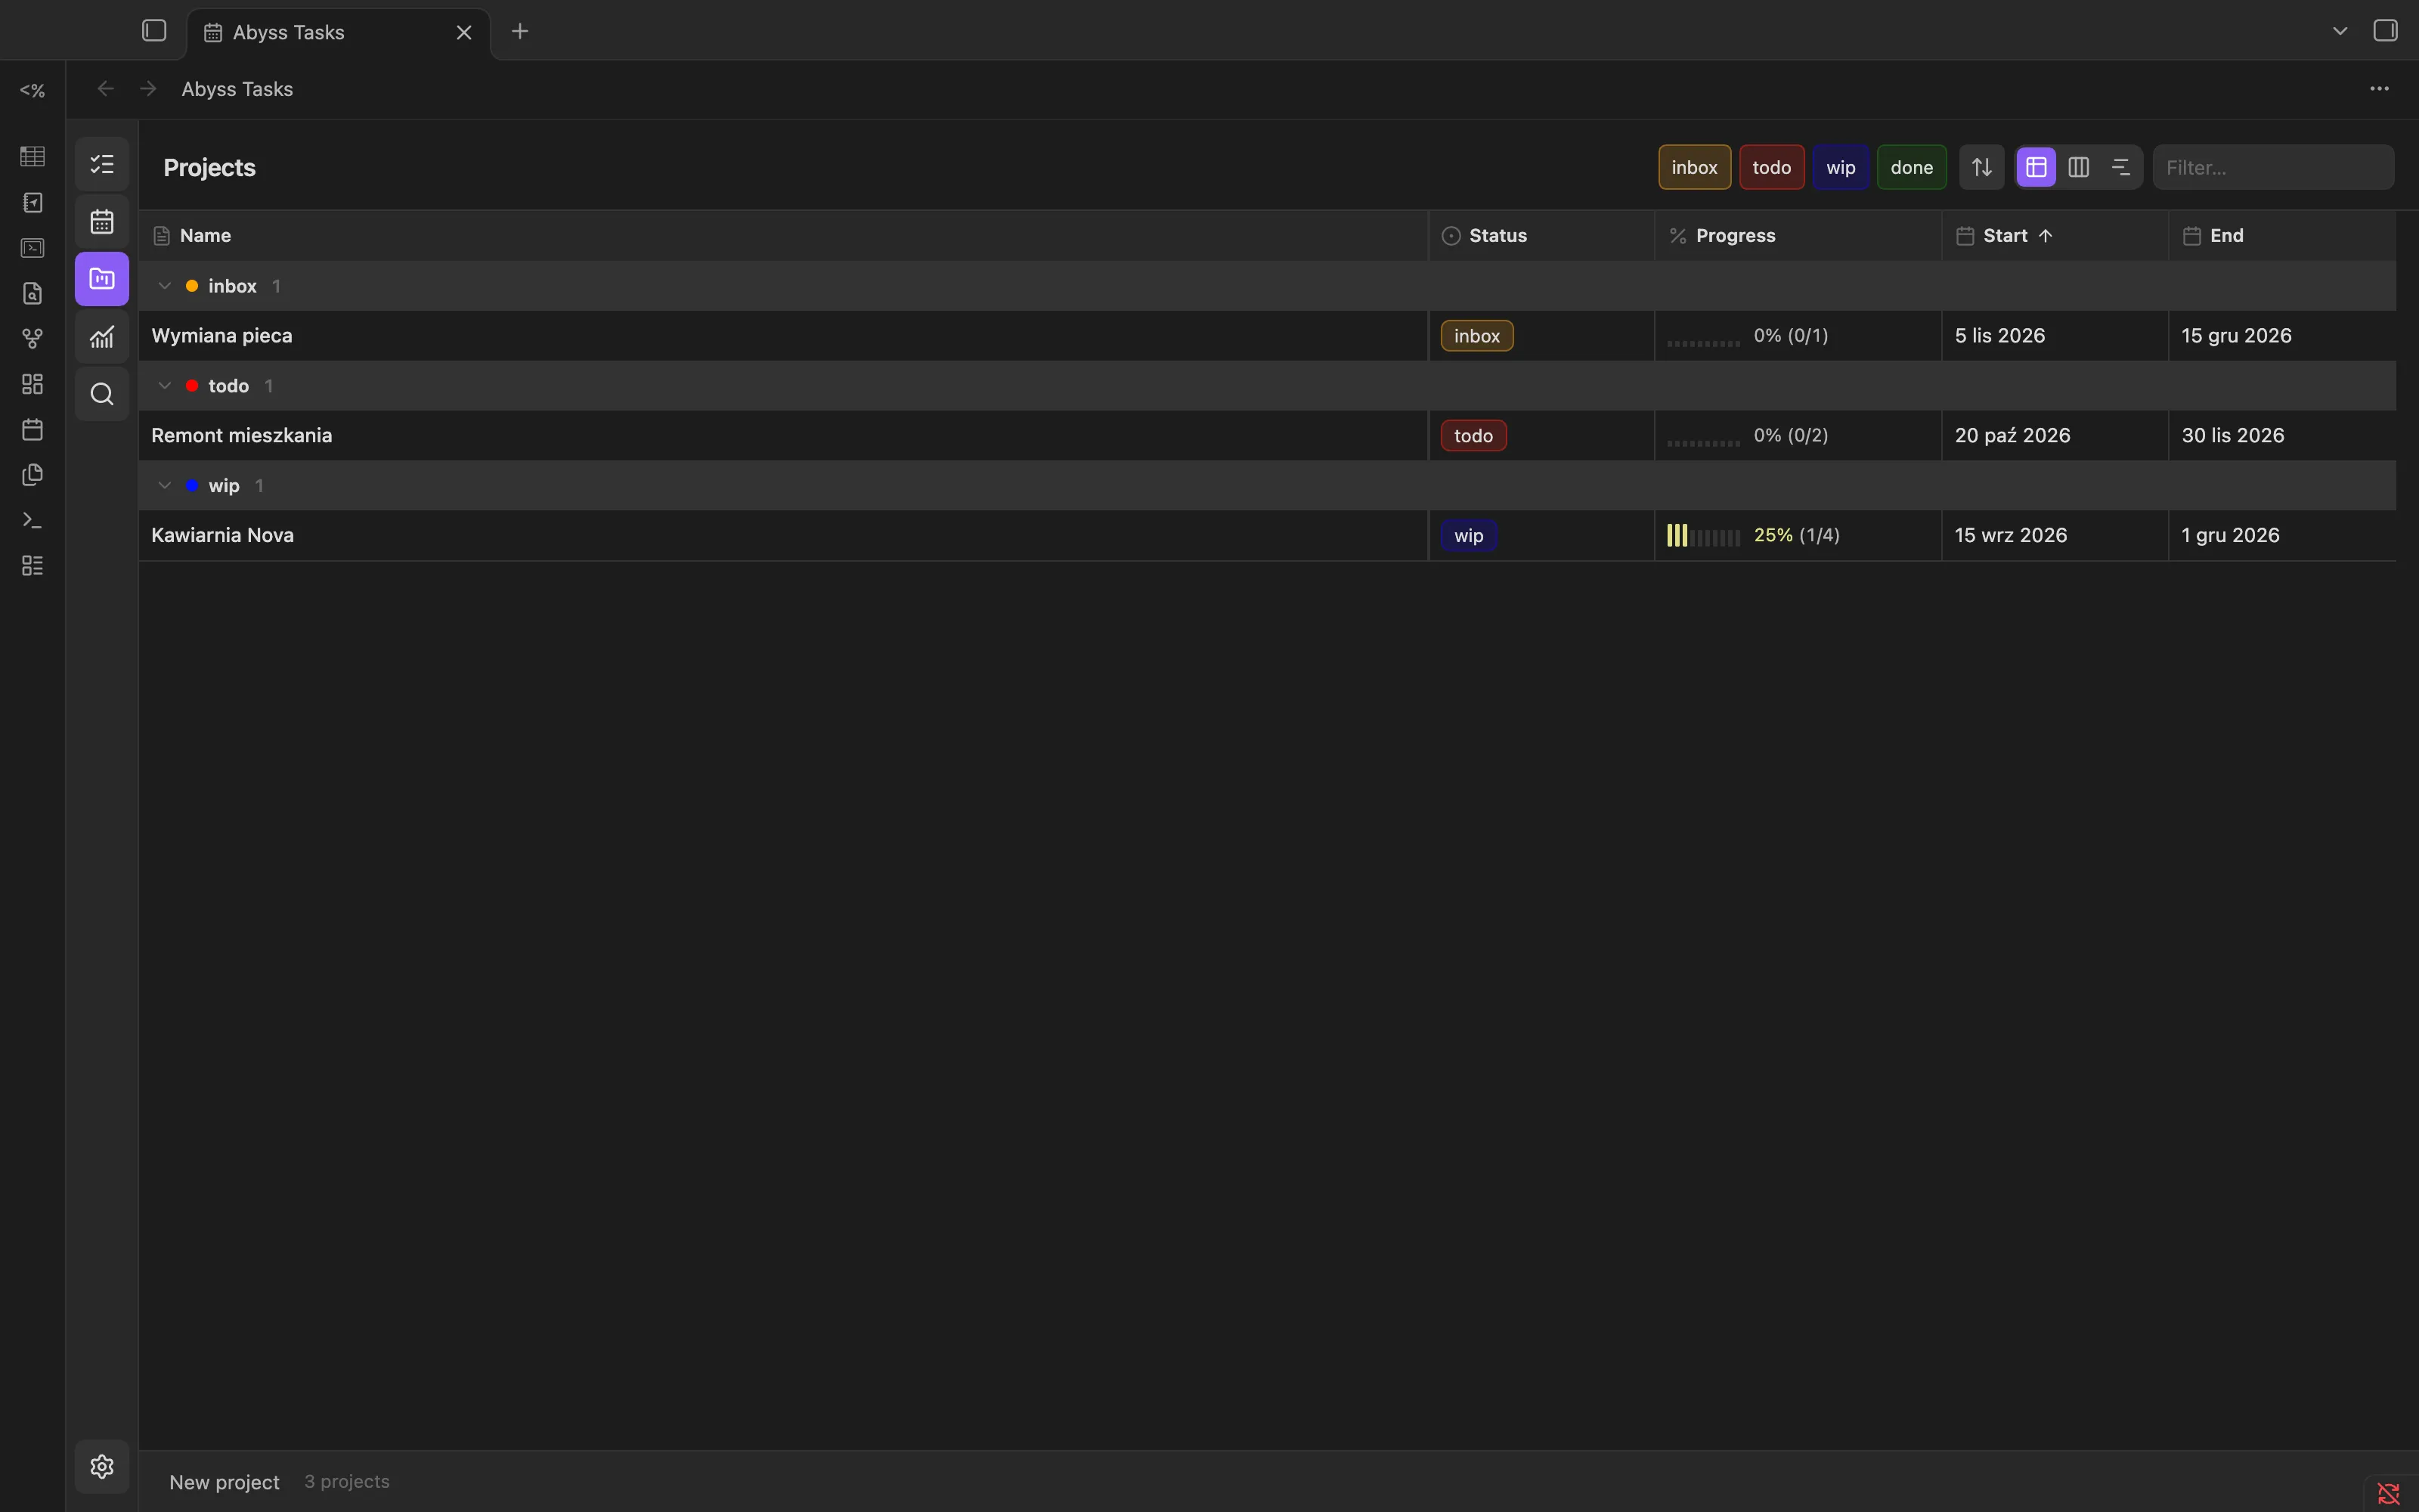The height and width of the screenshot is (1512, 2419).
Task: Collapse the inbox group
Action: click(x=165, y=286)
